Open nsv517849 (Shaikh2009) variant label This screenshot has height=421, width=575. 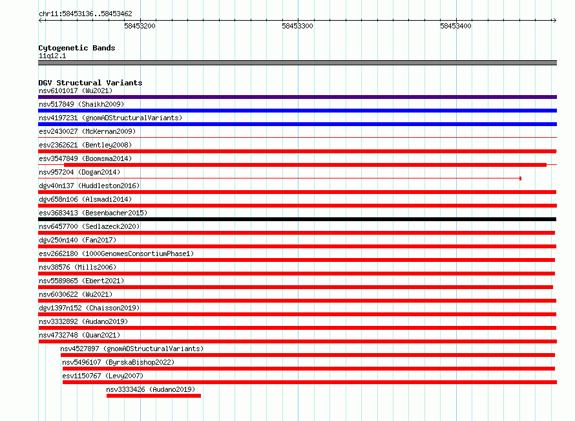pyautogui.click(x=81, y=104)
